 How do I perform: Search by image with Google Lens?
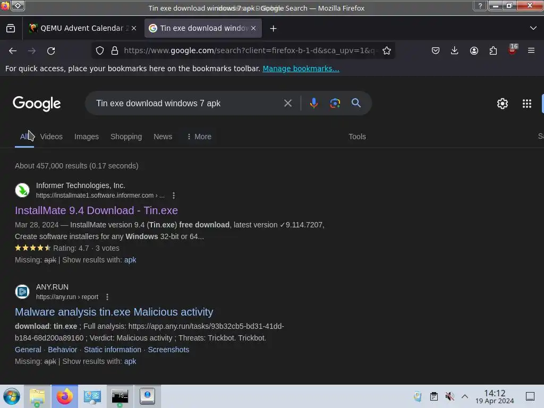click(335, 103)
